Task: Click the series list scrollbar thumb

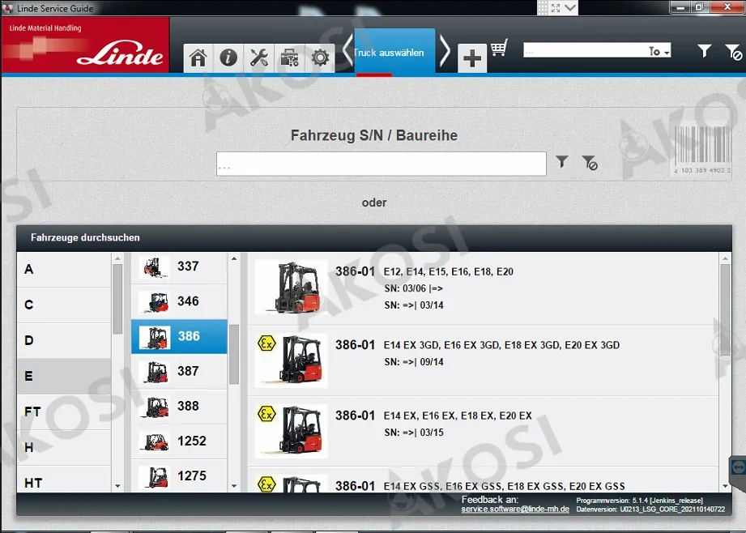Action: coord(233,354)
